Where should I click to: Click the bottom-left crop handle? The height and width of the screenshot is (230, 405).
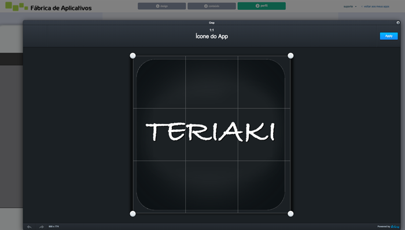(x=132, y=214)
